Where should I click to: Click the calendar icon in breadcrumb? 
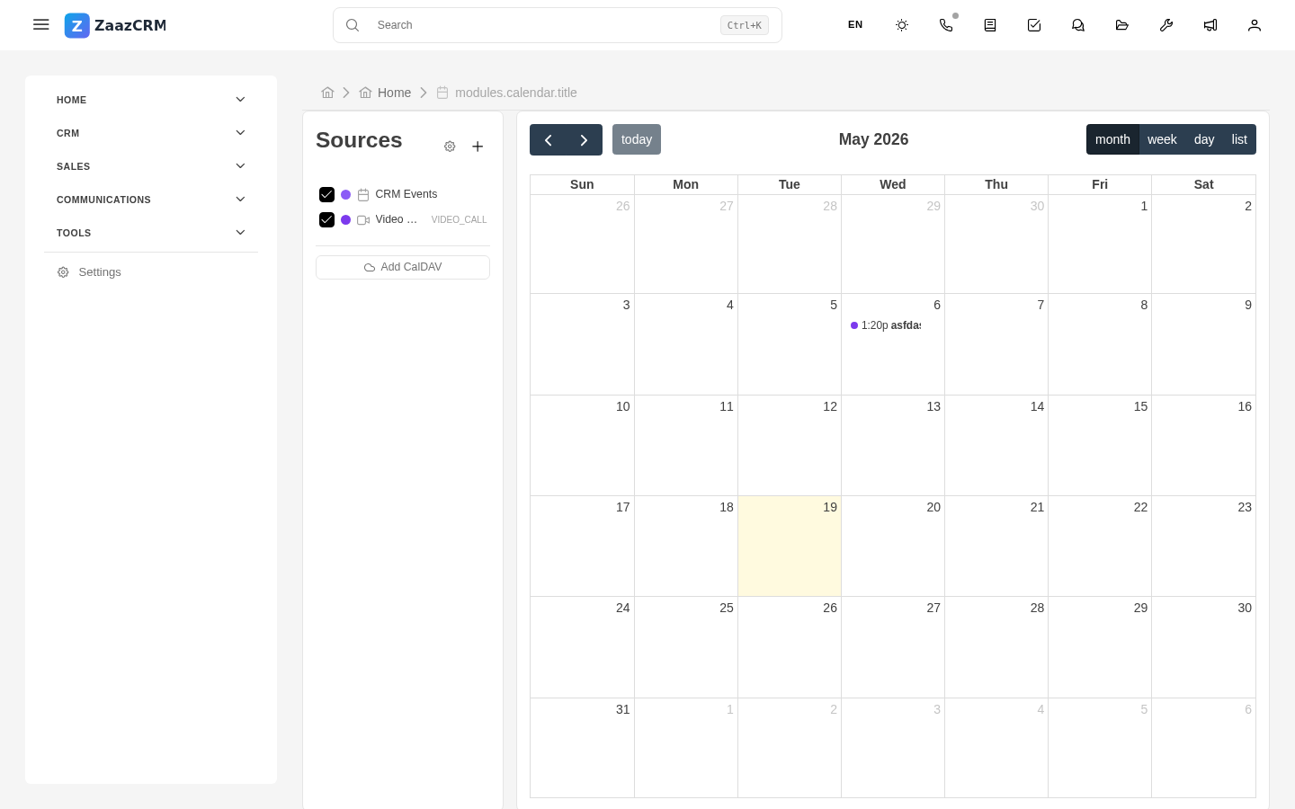coord(442,93)
